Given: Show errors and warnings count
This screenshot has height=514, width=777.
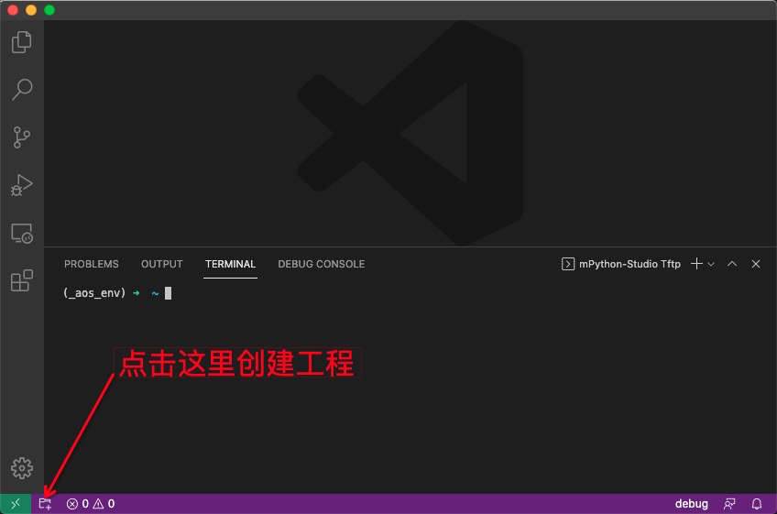Looking at the screenshot, I should (91, 504).
